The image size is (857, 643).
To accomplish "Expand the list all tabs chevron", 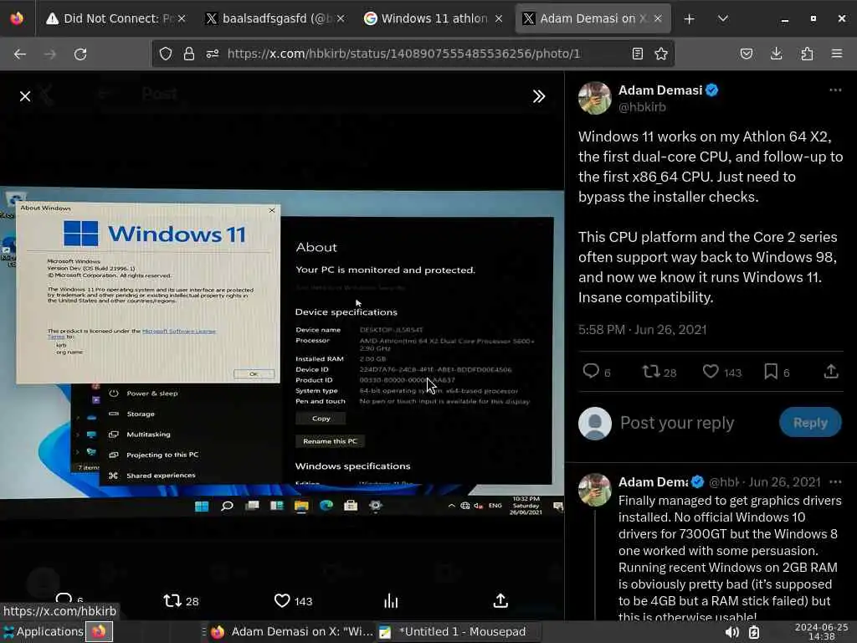I will coord(723,18).
